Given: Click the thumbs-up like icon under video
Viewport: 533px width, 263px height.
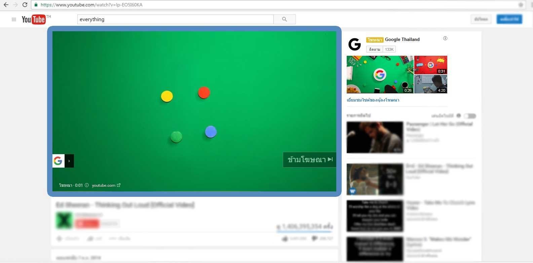Looking at the screenshot, I should pyautogui.click(x=285, y=238).
